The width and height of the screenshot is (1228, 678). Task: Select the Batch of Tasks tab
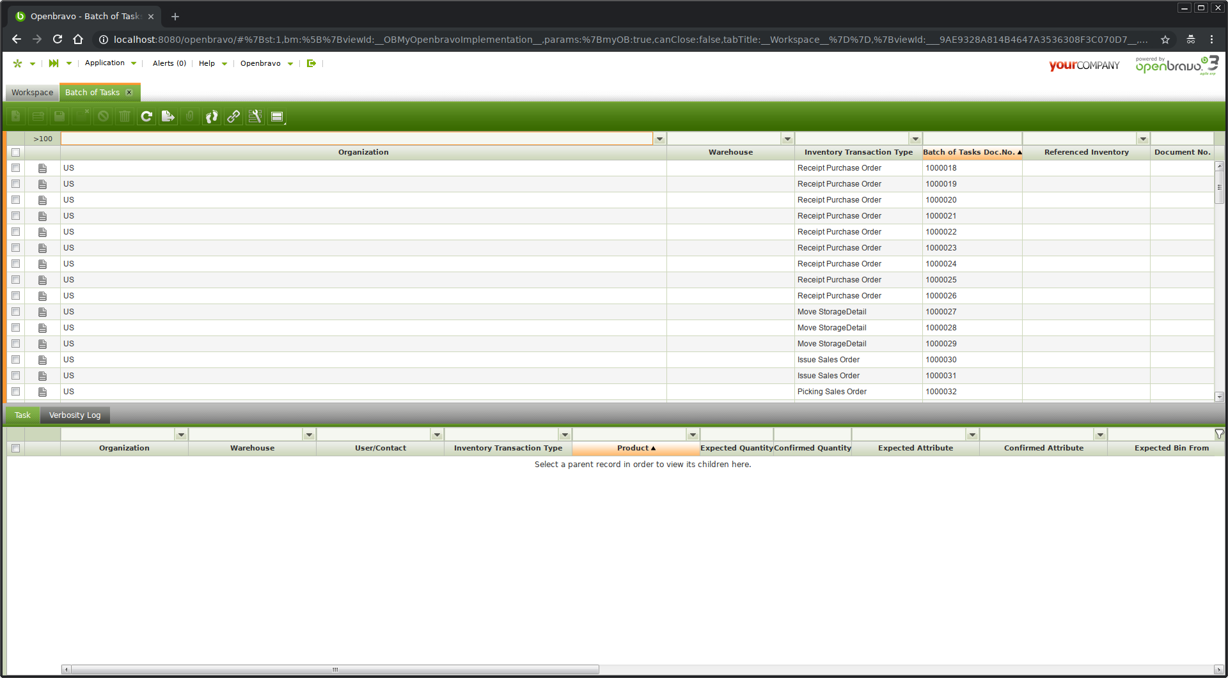tap(92, 93)
